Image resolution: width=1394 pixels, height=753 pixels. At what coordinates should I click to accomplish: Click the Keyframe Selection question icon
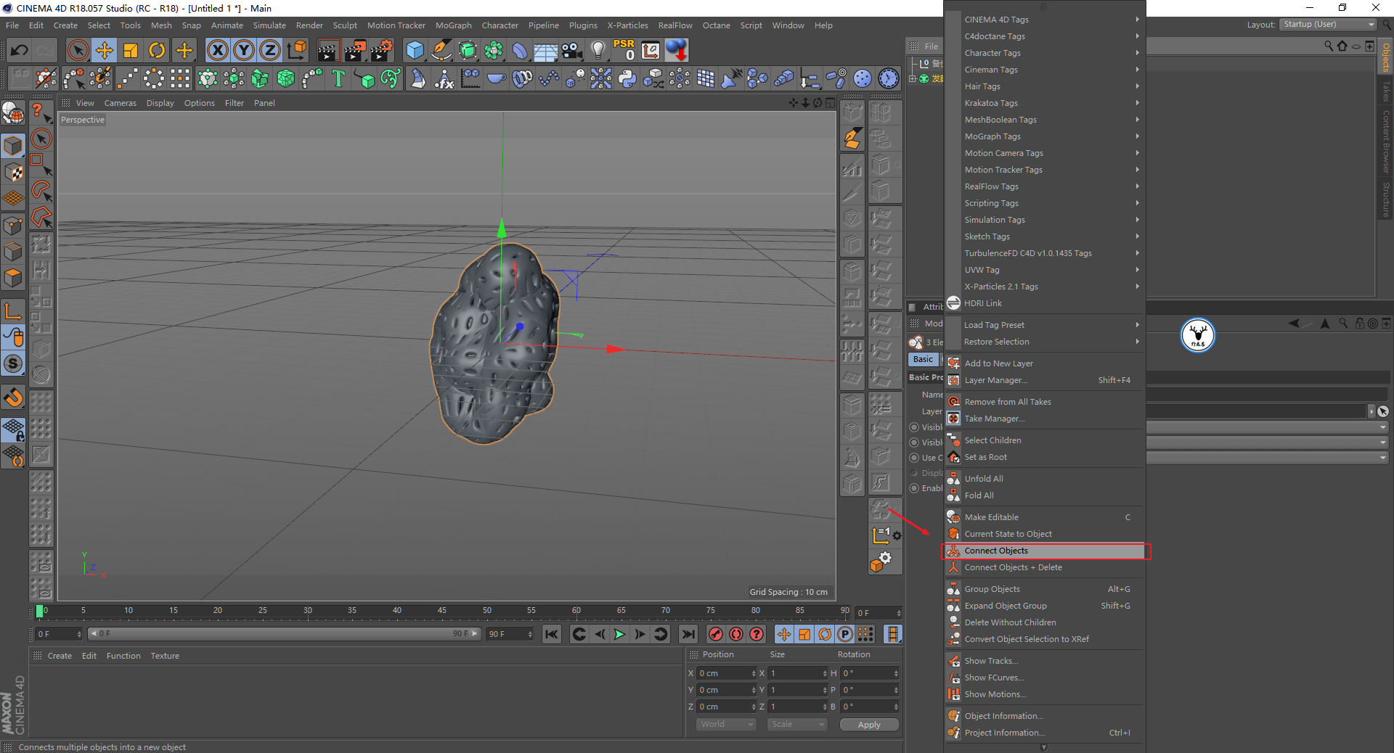coord(757,634)
